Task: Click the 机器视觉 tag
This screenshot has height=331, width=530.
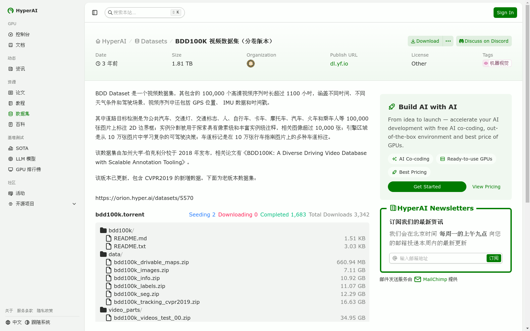Action: [x=497, y=63]
